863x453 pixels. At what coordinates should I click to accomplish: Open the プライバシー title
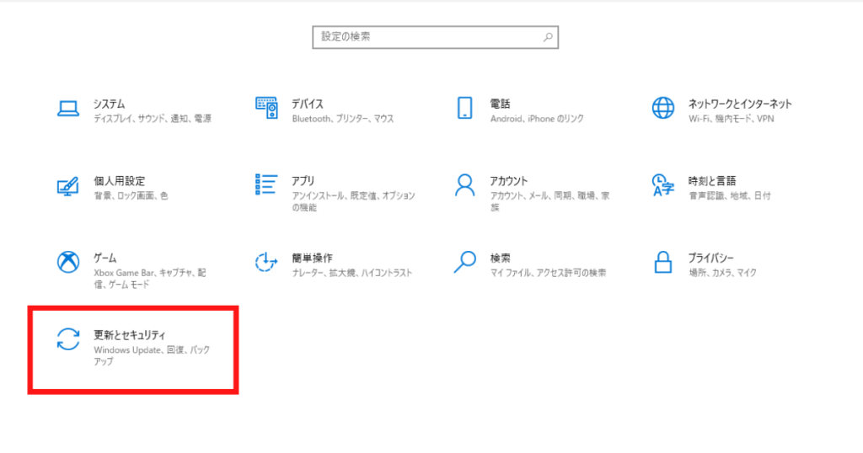[x=710, y=258]
